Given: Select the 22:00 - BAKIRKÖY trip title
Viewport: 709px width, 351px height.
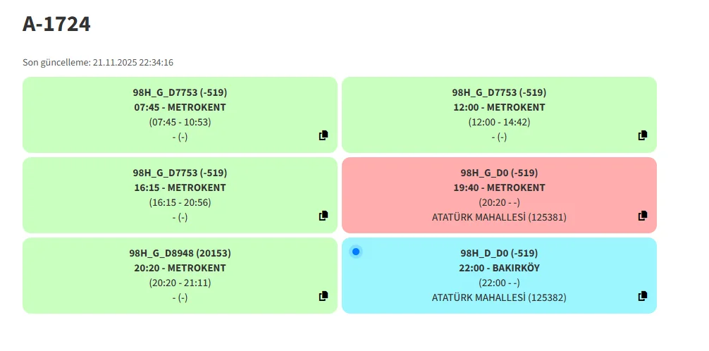Looking at the screenshot, I should 499,268.
